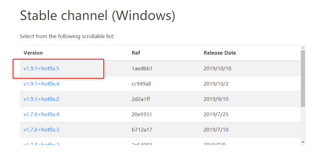The height and width of the screenshot is (159, 321).
Task: Click the ref hash 20e5931
Action: 142,114
